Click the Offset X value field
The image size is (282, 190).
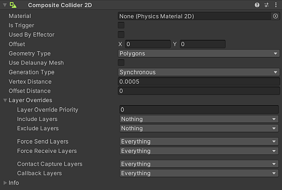[147, 44]
